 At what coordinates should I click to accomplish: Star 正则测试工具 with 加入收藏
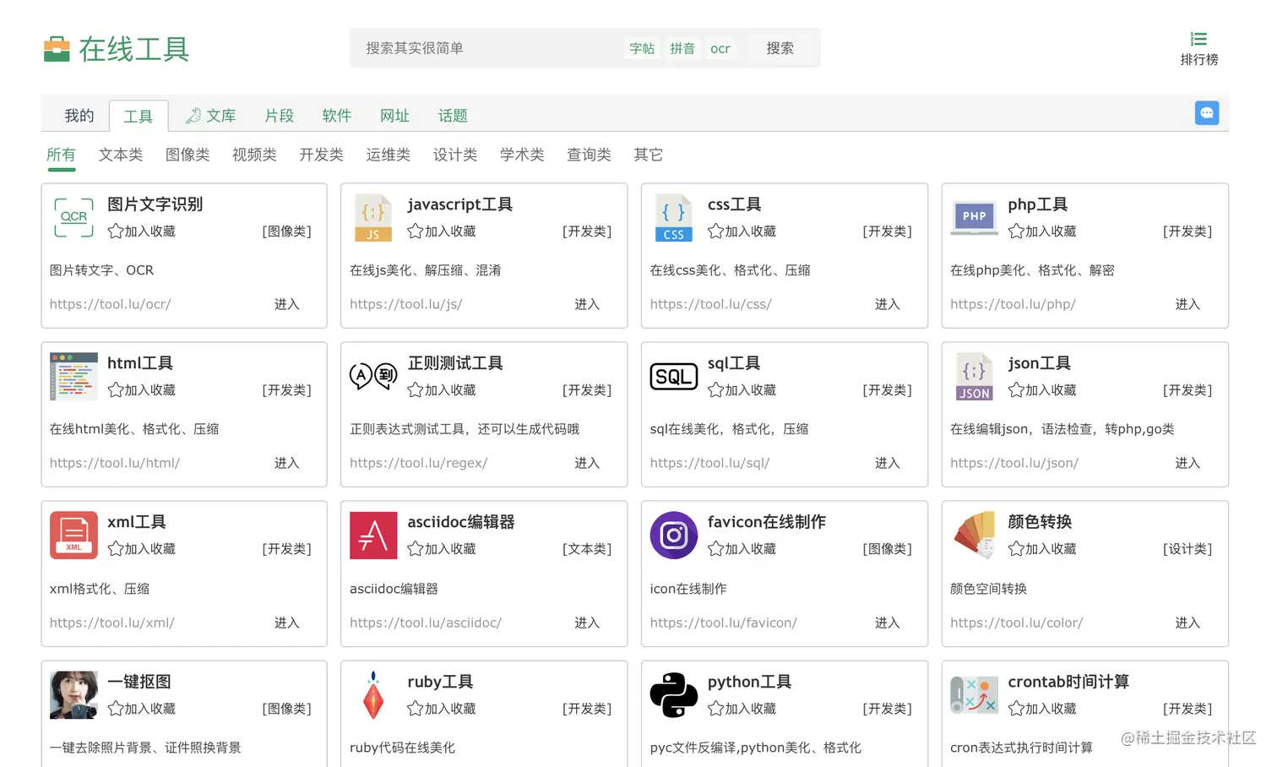[442, 390]
